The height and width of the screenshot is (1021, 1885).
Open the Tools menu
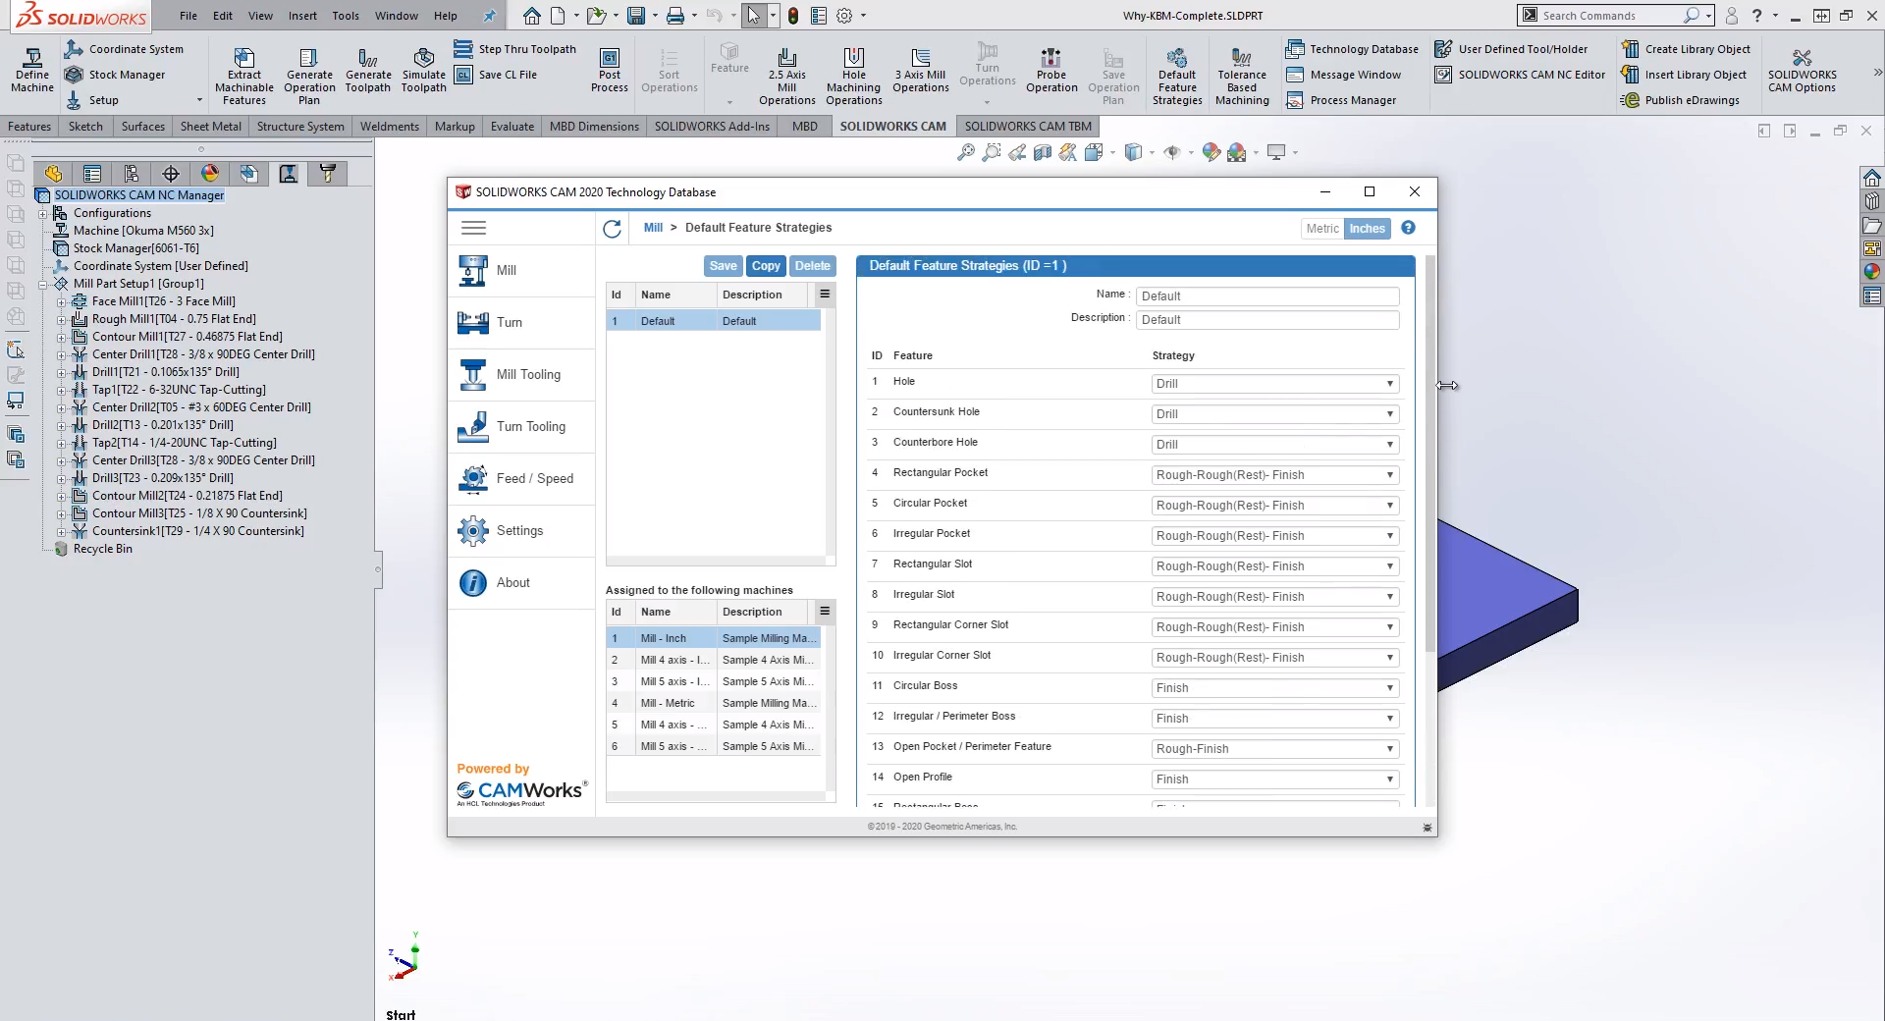point(346,16)
